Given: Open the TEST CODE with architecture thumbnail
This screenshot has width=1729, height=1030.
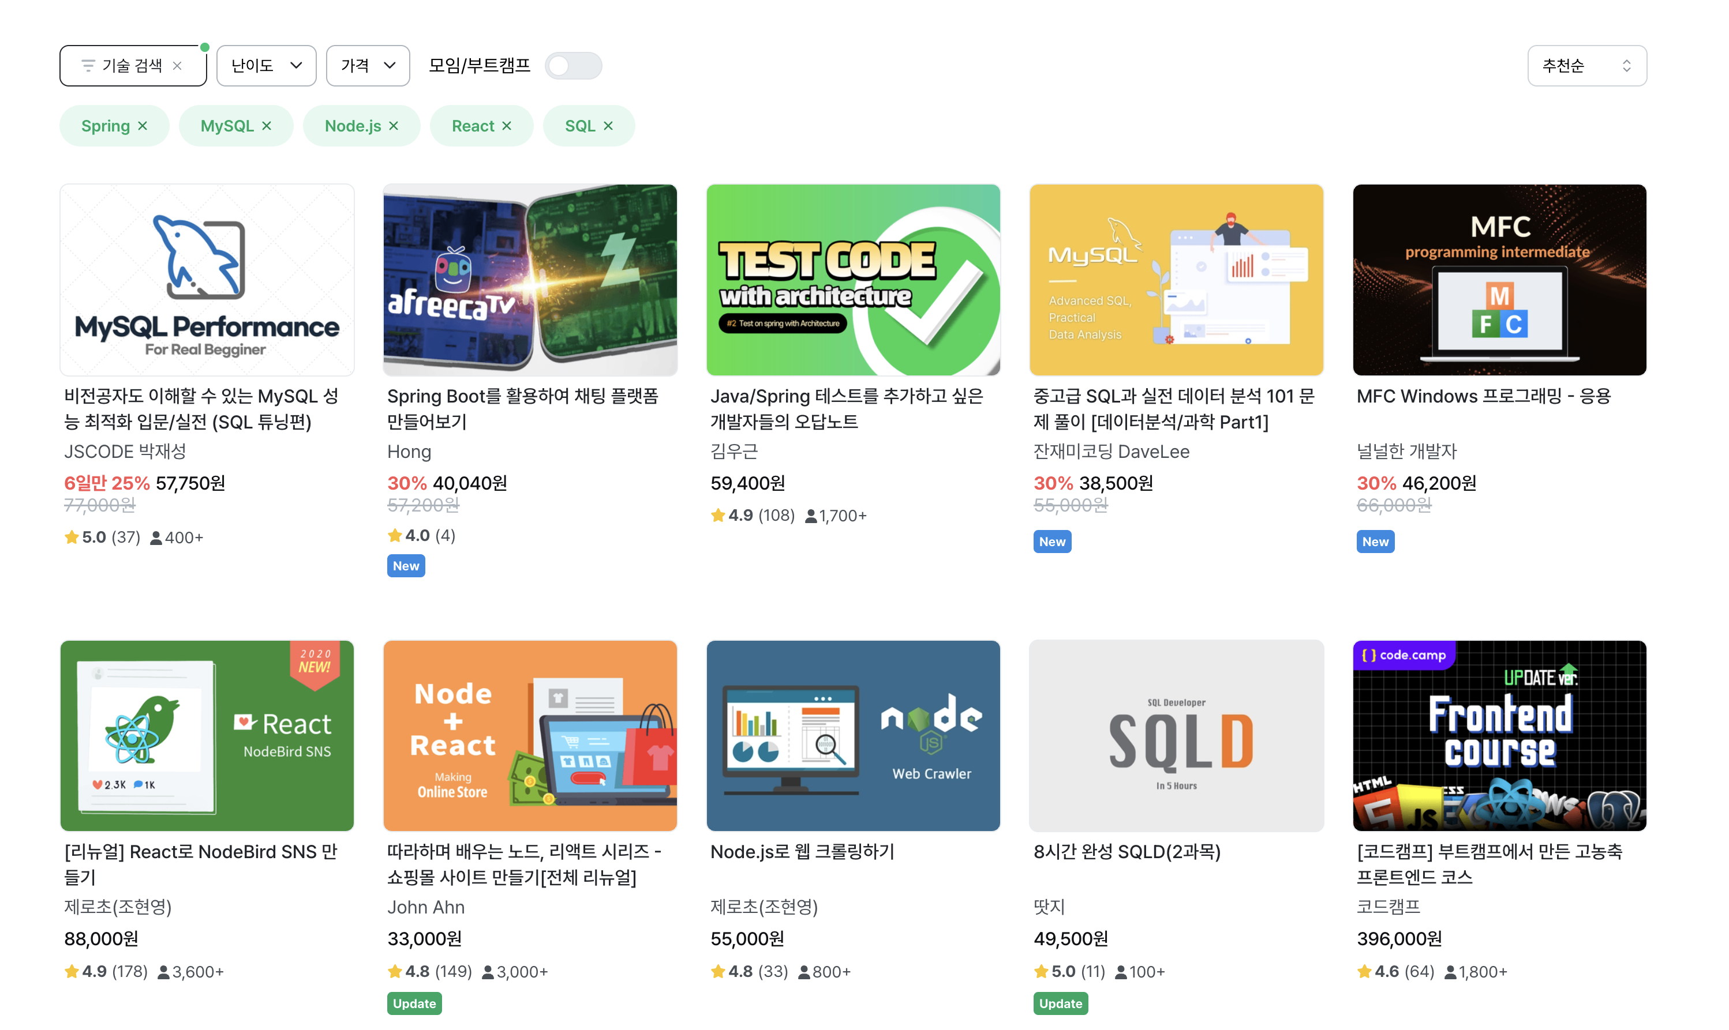Looking at the screenshot, I should pyautogui.click(x=853, y=280).
